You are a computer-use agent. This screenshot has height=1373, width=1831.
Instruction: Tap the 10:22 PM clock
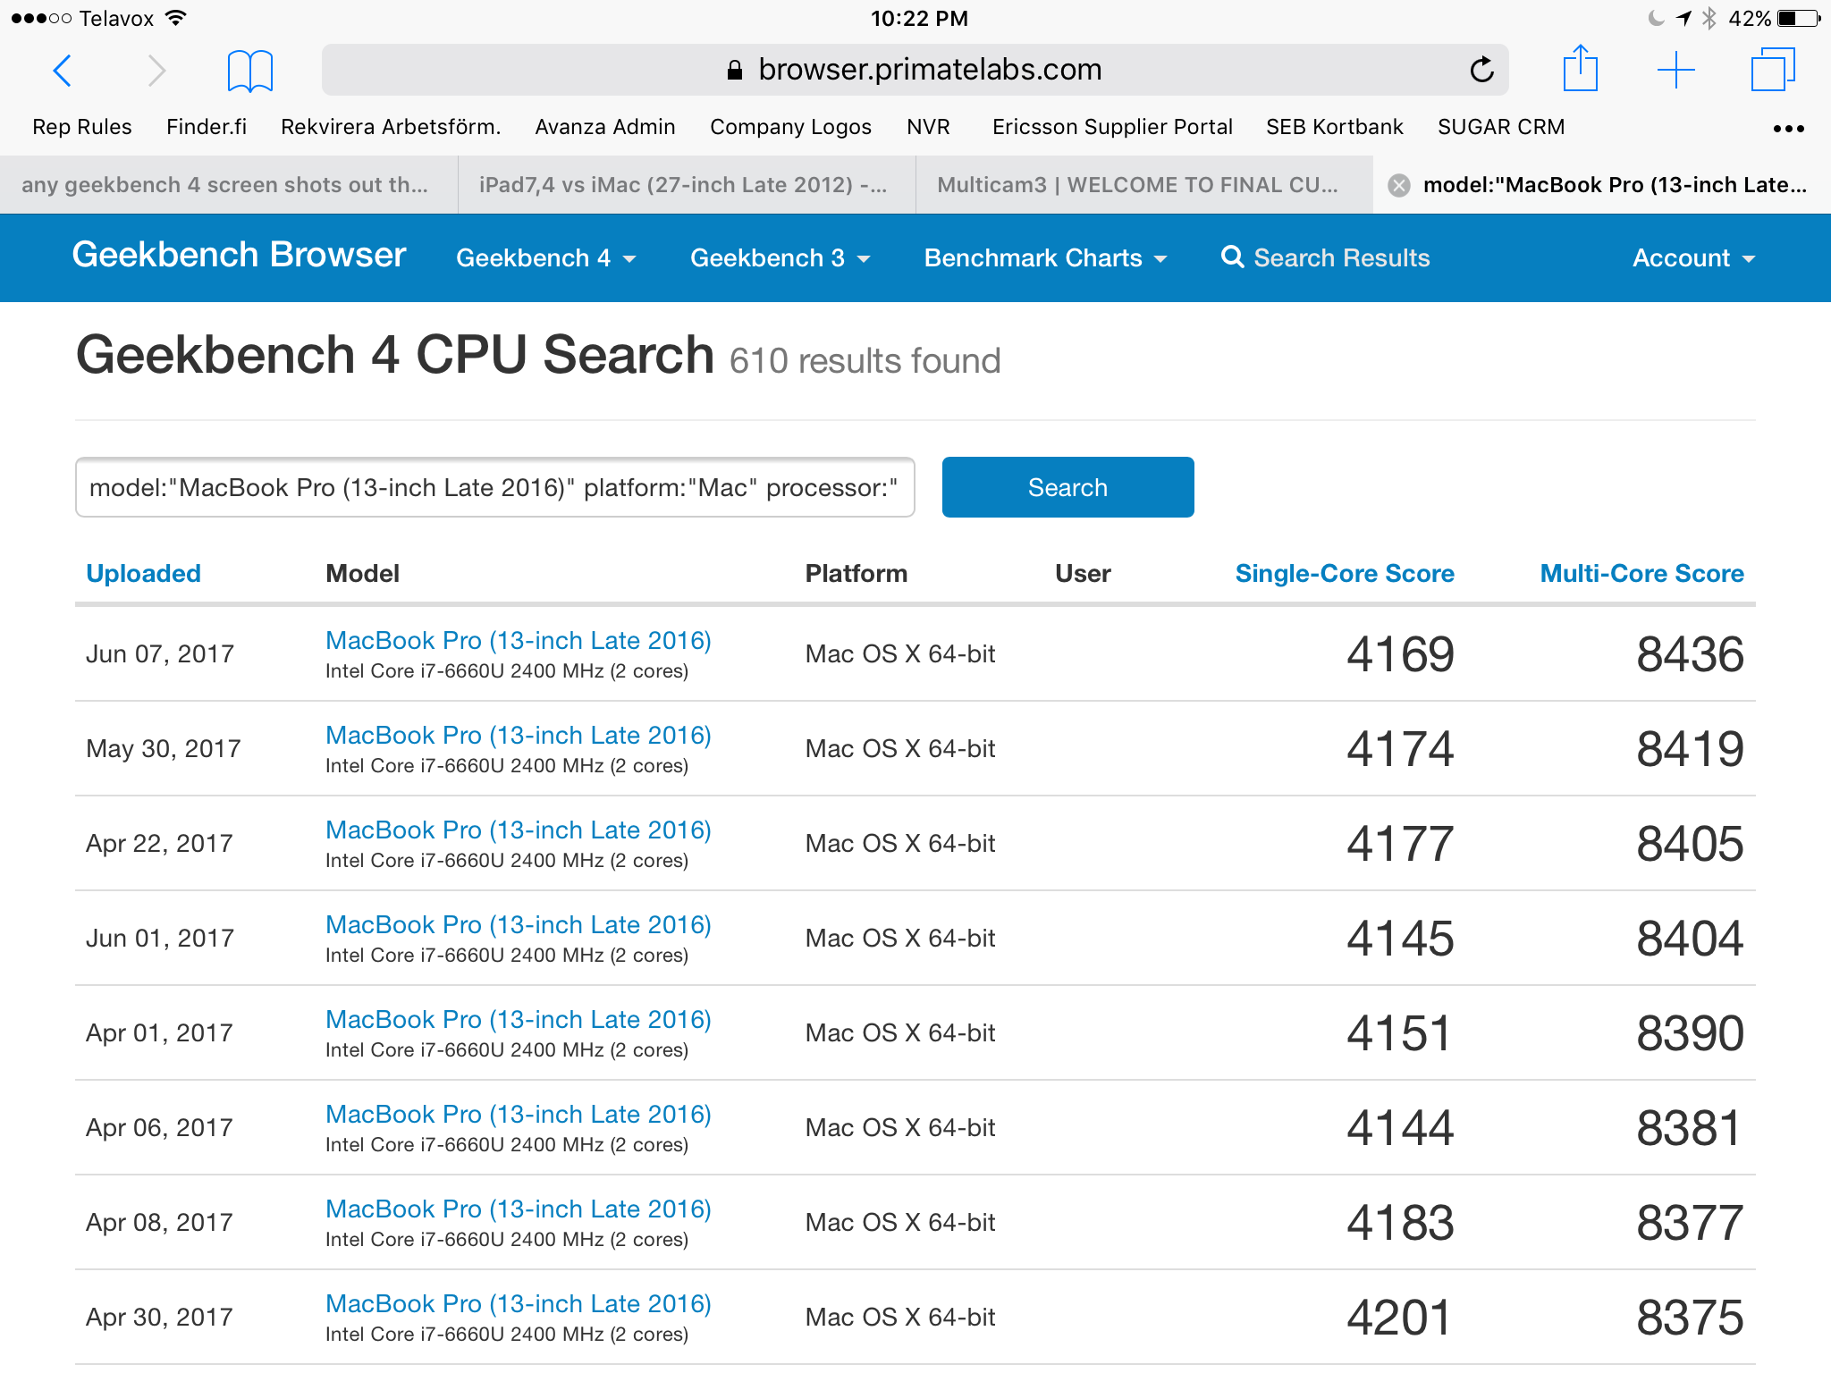(919, 18)
